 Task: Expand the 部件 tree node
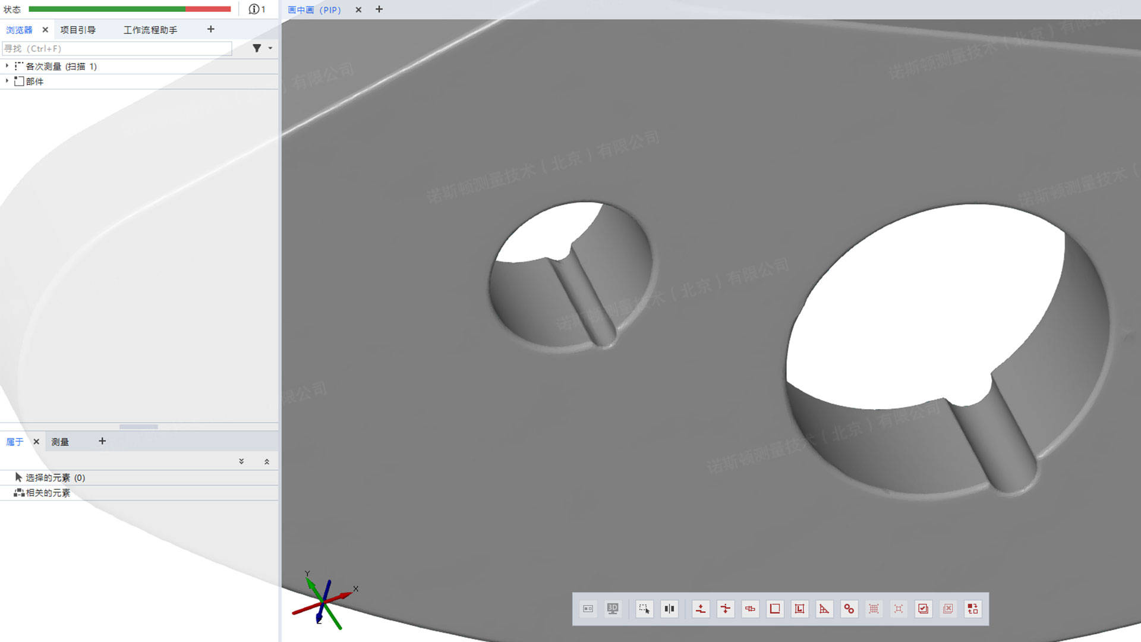[x=7, y=81]
